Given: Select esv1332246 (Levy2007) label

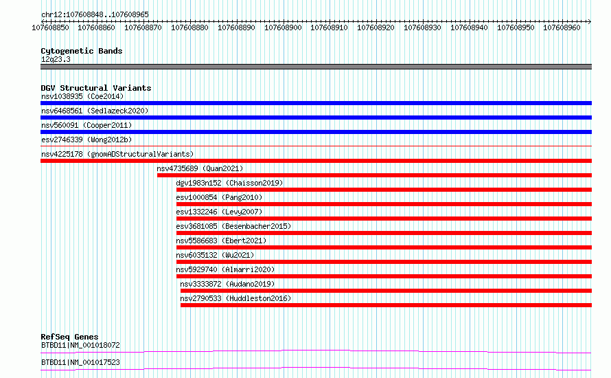Looking at the screenshot, I should (219, 212).
